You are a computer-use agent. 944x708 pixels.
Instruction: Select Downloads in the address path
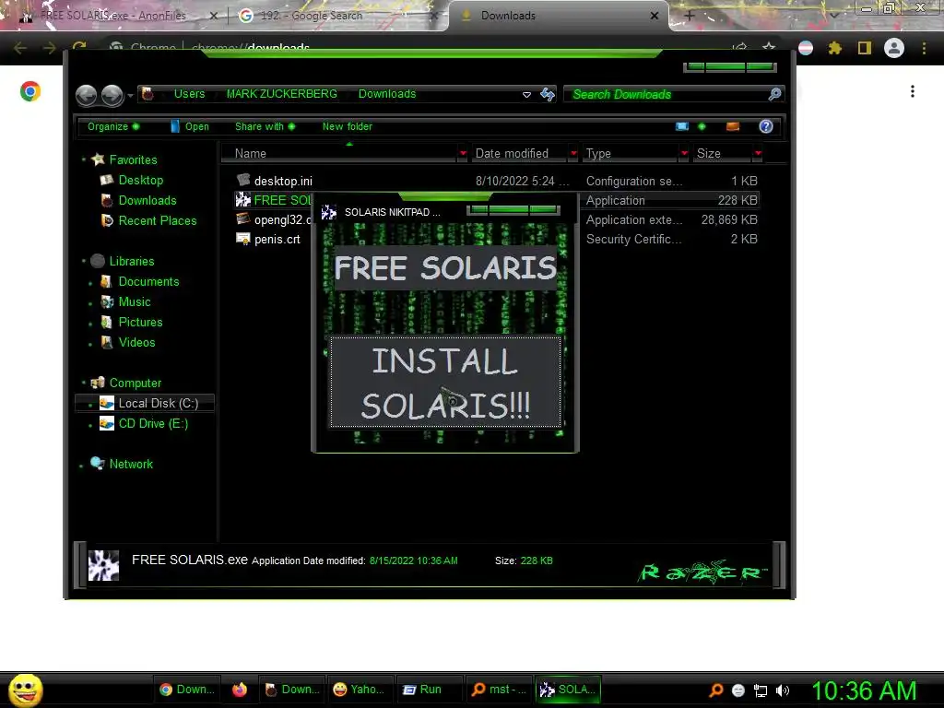point(386,94)
